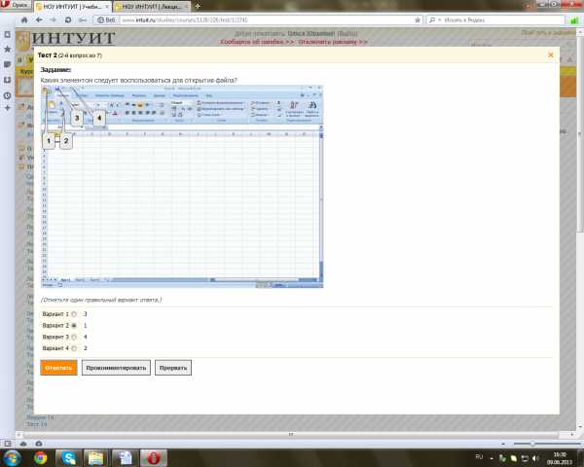Reload the current page
The image size is (584, 467).
pos(68,19)
